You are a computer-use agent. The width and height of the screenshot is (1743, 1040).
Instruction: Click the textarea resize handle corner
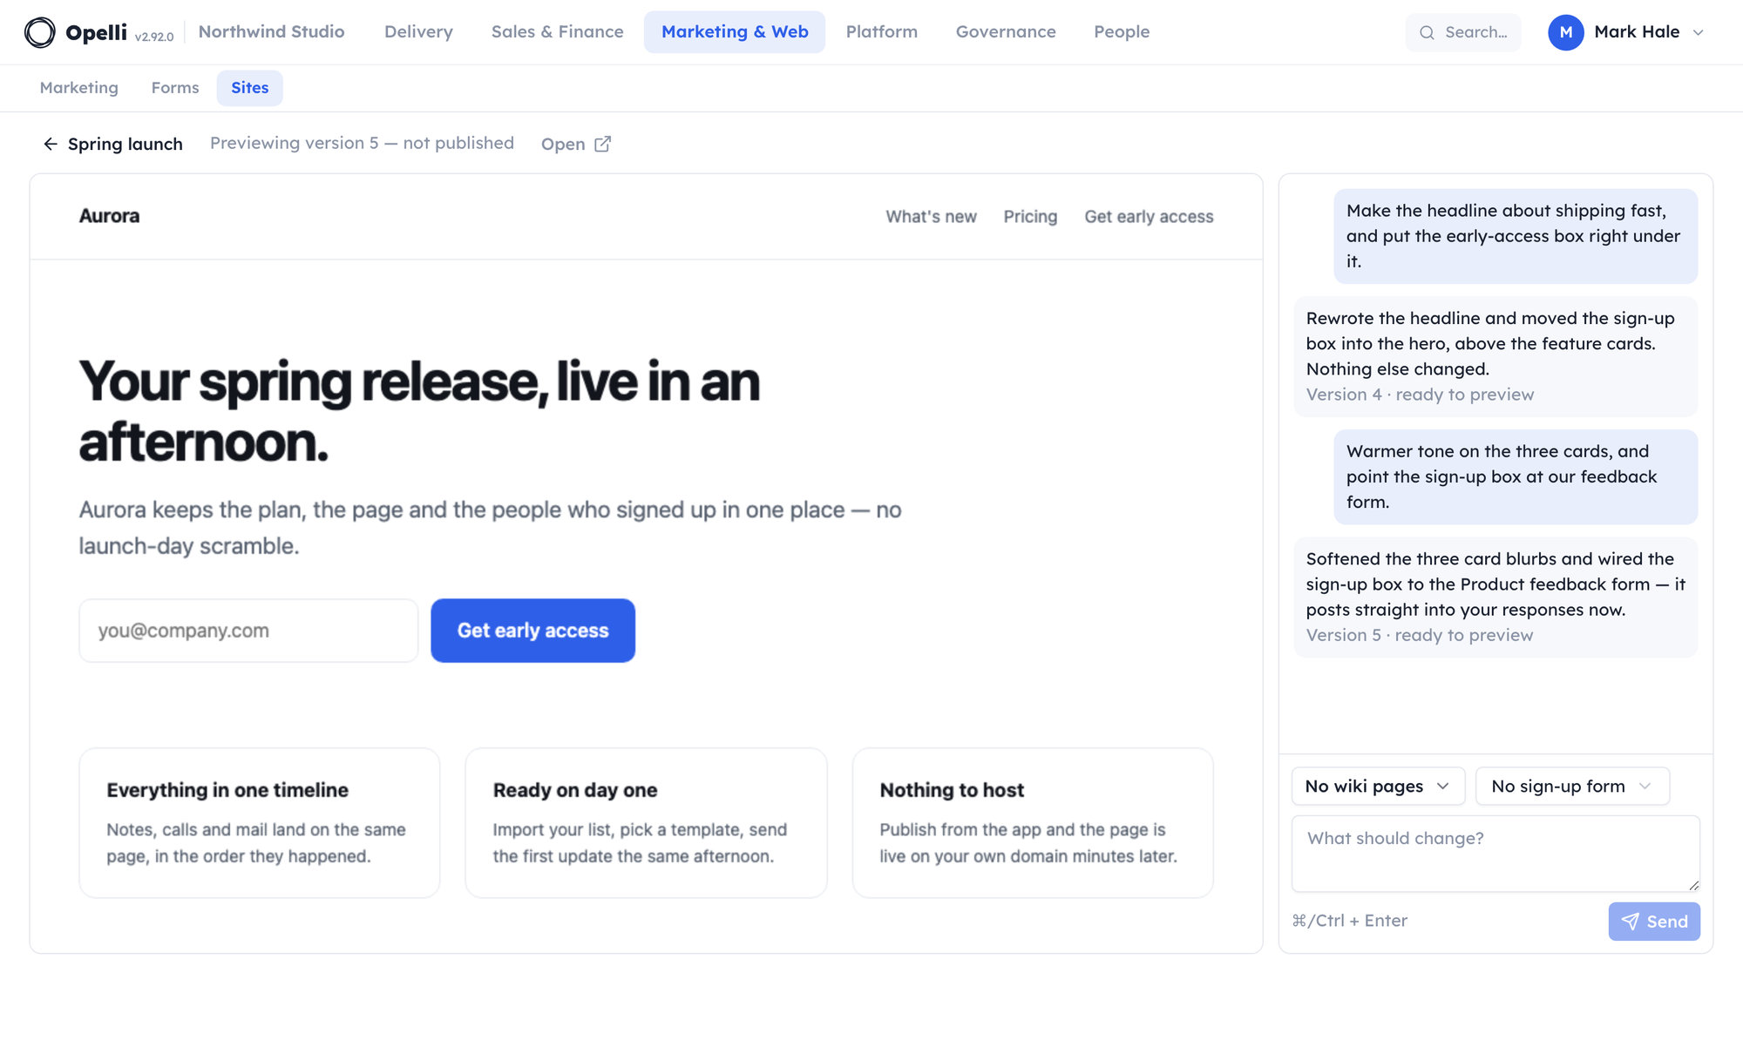point(1693,885)
